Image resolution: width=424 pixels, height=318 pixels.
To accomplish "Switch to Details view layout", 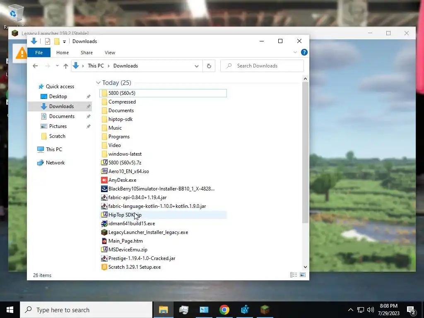I will [x=294, y=275].
